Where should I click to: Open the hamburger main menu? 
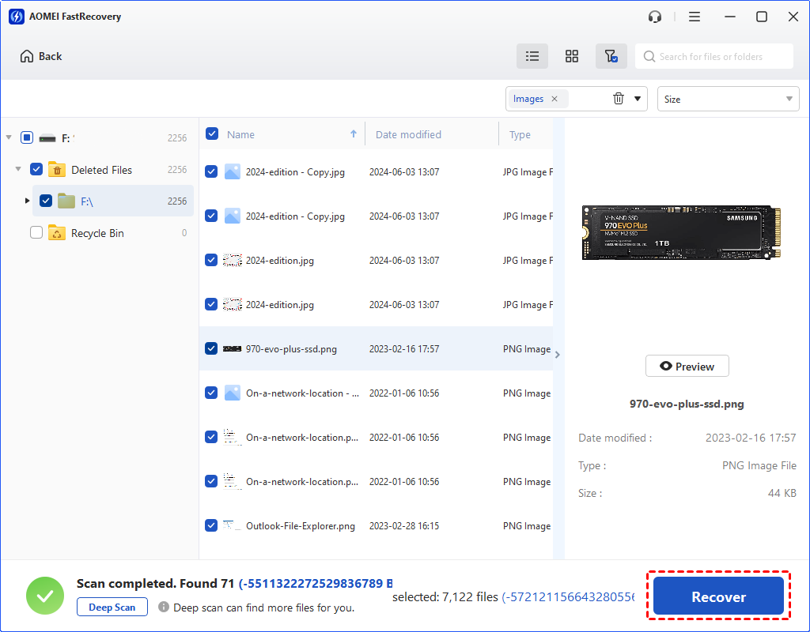tap(695, 17)
